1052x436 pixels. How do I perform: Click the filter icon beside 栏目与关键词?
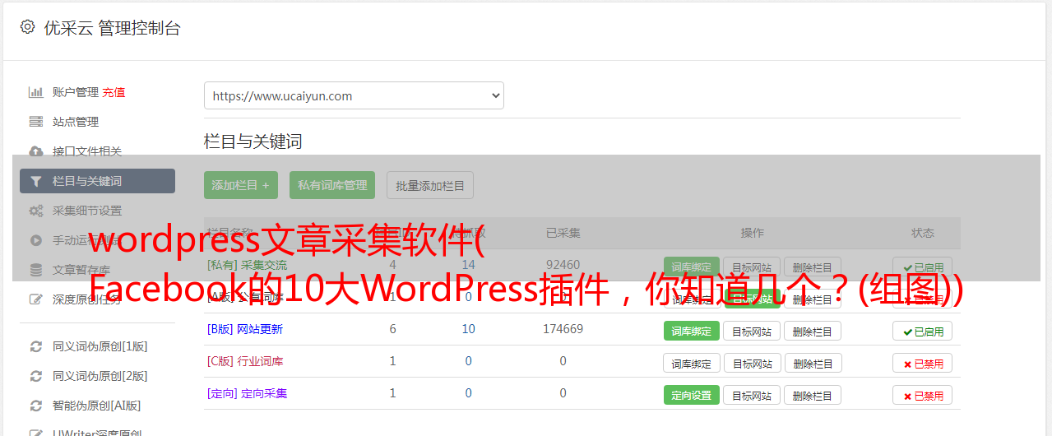(x=36, y=181)
